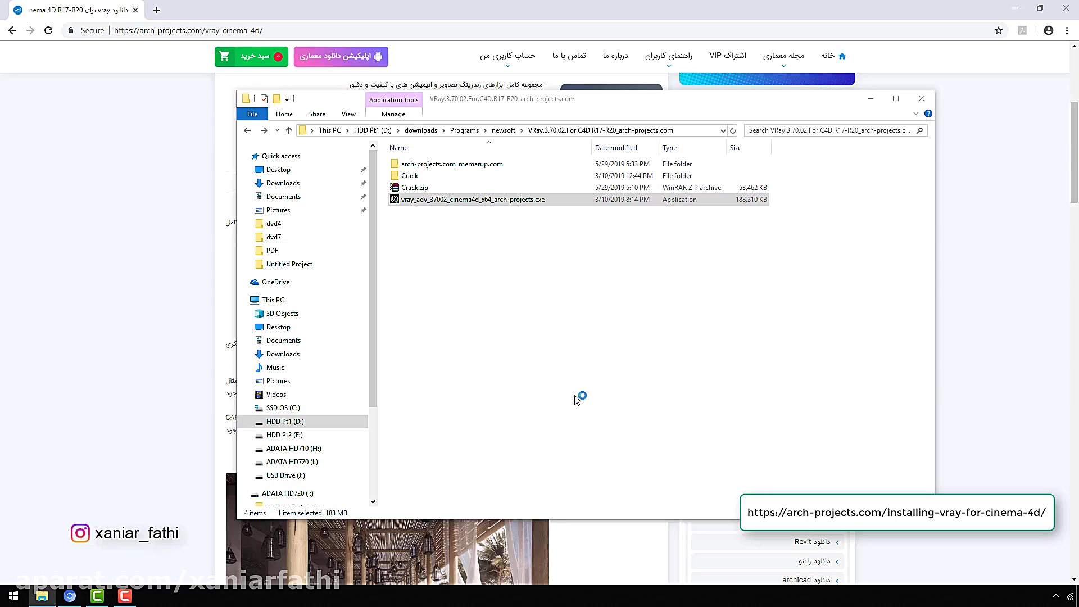Reload the Chrome page
This screenshot has width=1079, height=607.
(48, 30)
